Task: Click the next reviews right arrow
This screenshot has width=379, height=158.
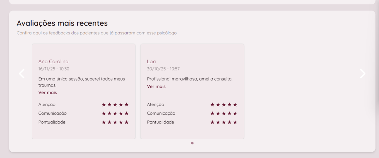Action: click(363, 74)
